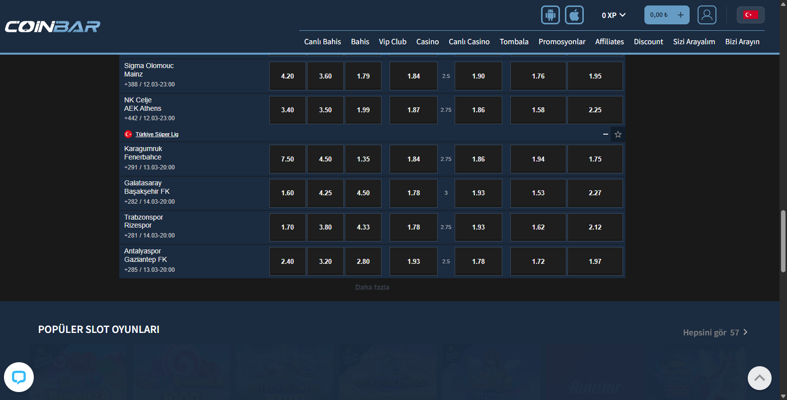Open Hepsini gör 57 slot list

coord(715,332)
